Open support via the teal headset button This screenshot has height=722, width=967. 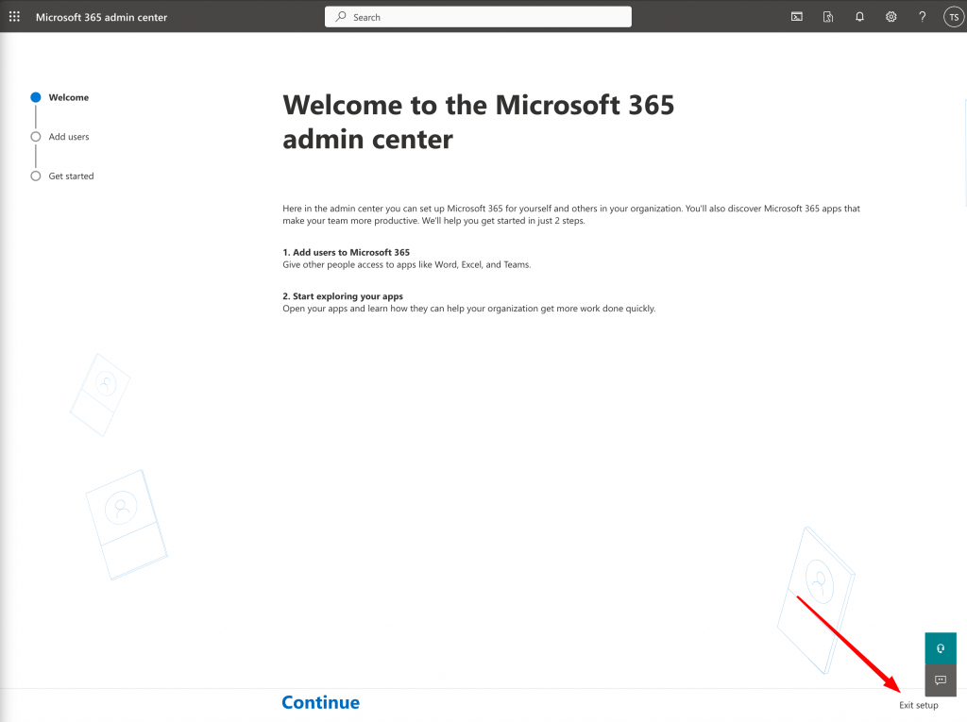940,648
